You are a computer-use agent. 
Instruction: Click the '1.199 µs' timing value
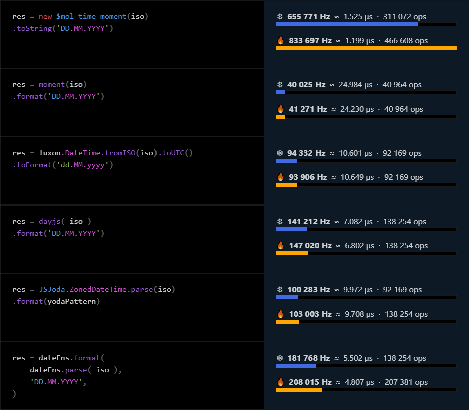pyautogui.click(x=359, y=41)
